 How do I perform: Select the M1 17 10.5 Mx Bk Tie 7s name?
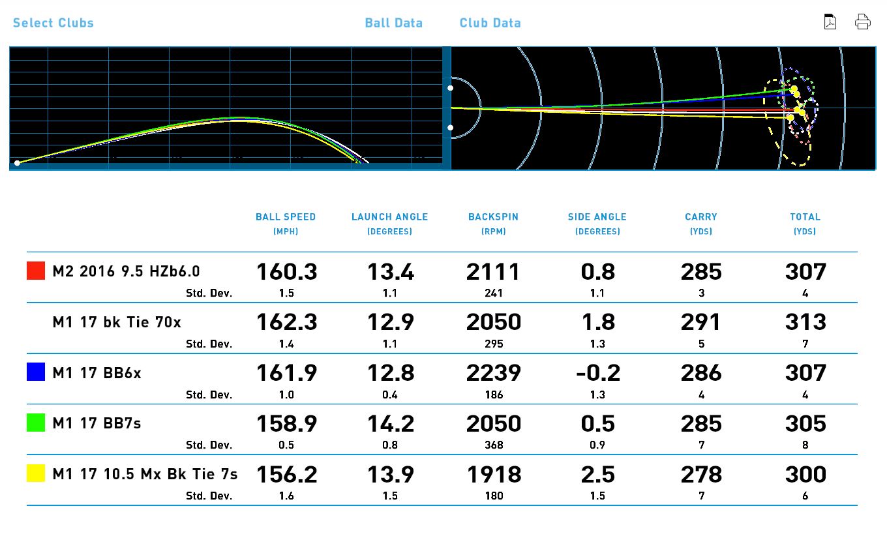point(145,474)
